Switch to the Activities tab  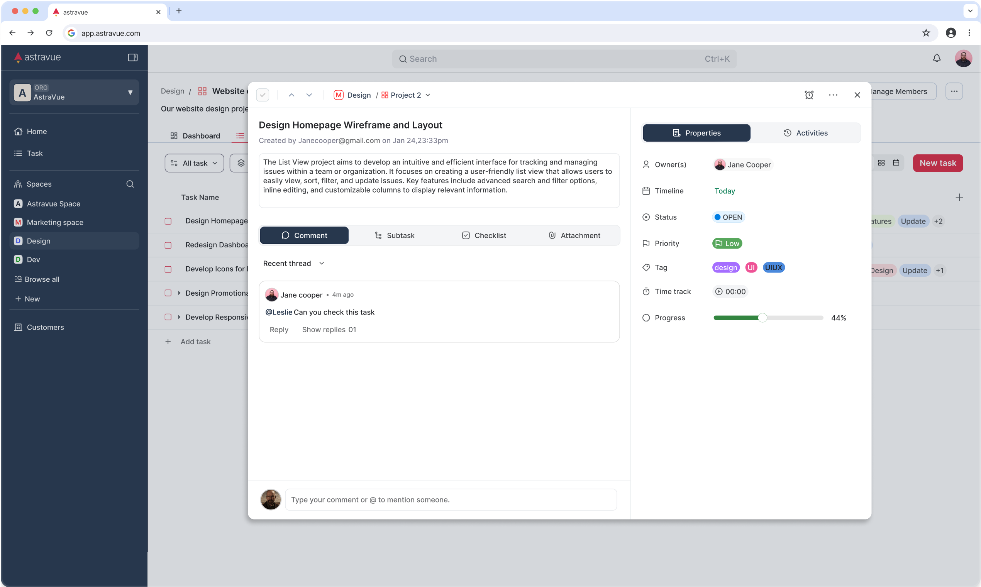pyautogui.click(x=805, y=133)
